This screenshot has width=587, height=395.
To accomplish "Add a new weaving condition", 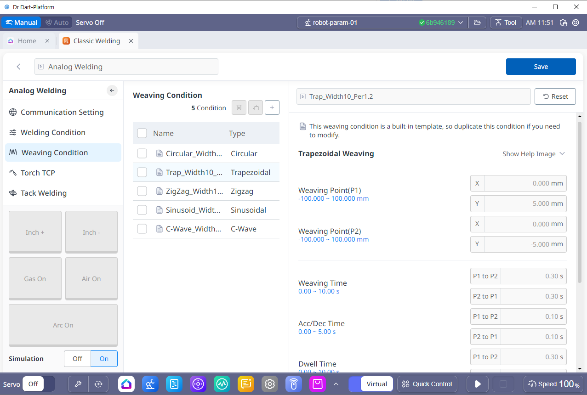I will pyautogui.click(x=272, y=108).
